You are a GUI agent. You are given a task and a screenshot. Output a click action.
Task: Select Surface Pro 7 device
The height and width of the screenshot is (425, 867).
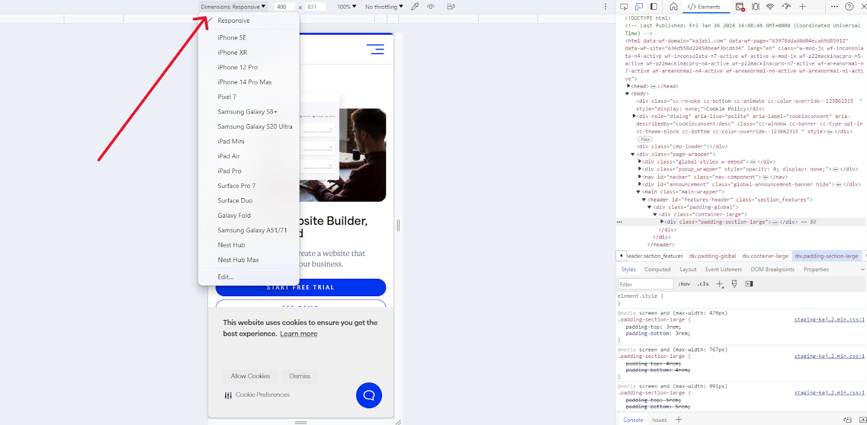pyautogui.click(x=249, y=186)
